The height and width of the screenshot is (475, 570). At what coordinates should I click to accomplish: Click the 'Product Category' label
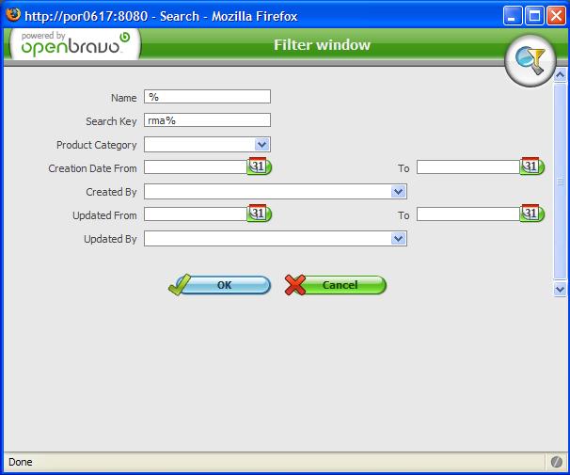pos(97,145)
